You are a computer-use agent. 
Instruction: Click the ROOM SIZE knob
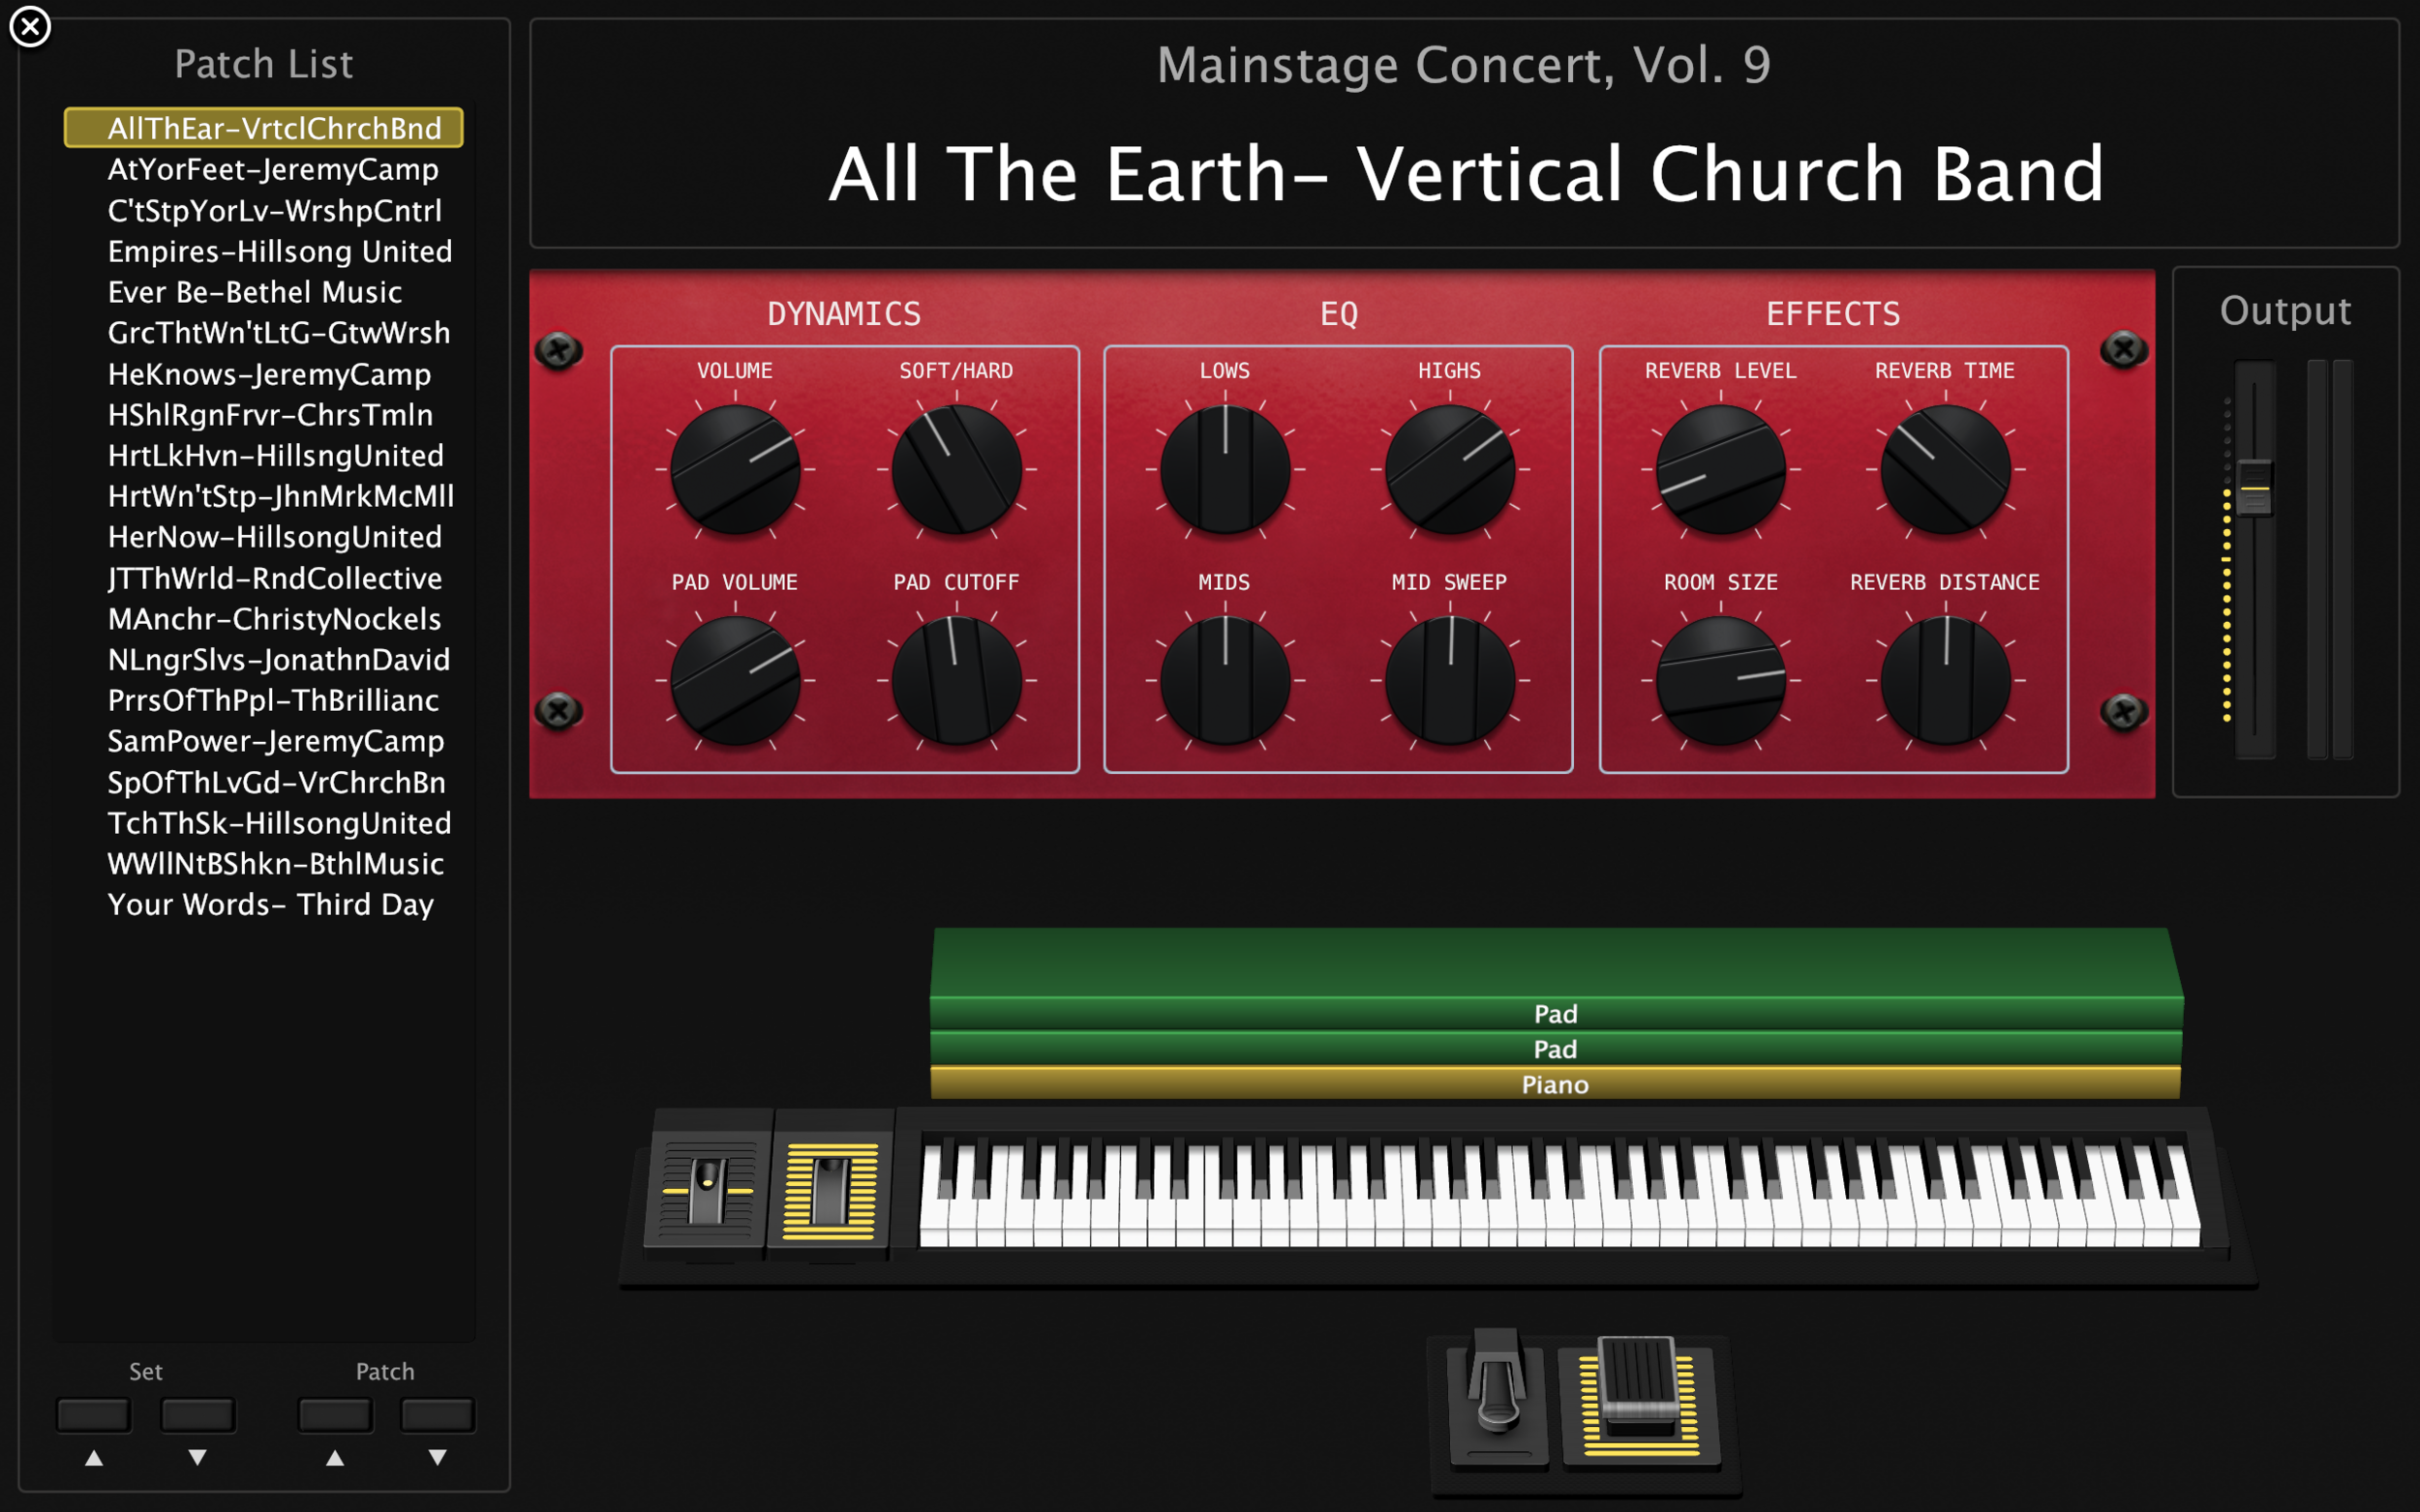1721,680
